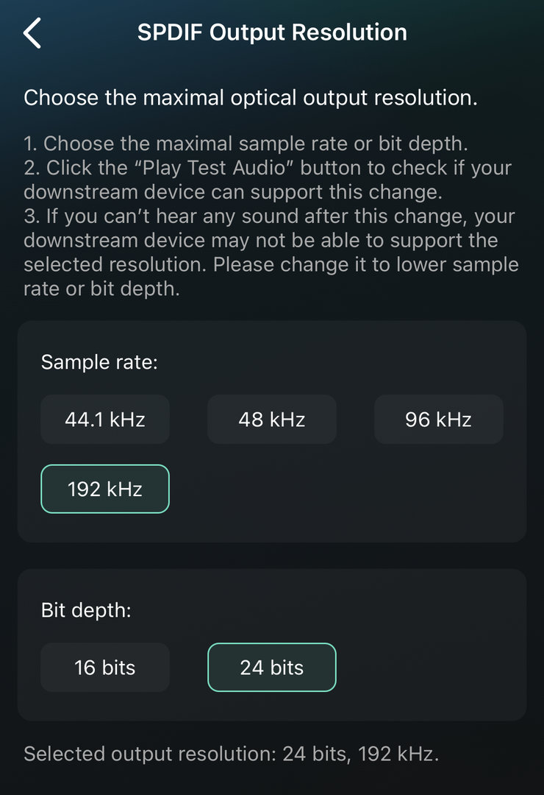Click instruction step 1 about maximal sample rate
The height and width of the screenshot is (795, 544).
pos(246,144)
